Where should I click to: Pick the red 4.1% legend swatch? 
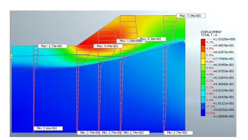coord(203,42)
